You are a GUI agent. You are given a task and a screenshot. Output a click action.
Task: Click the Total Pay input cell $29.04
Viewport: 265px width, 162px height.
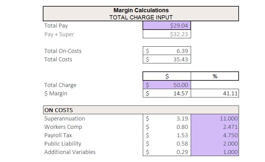(x=167, y=26)
